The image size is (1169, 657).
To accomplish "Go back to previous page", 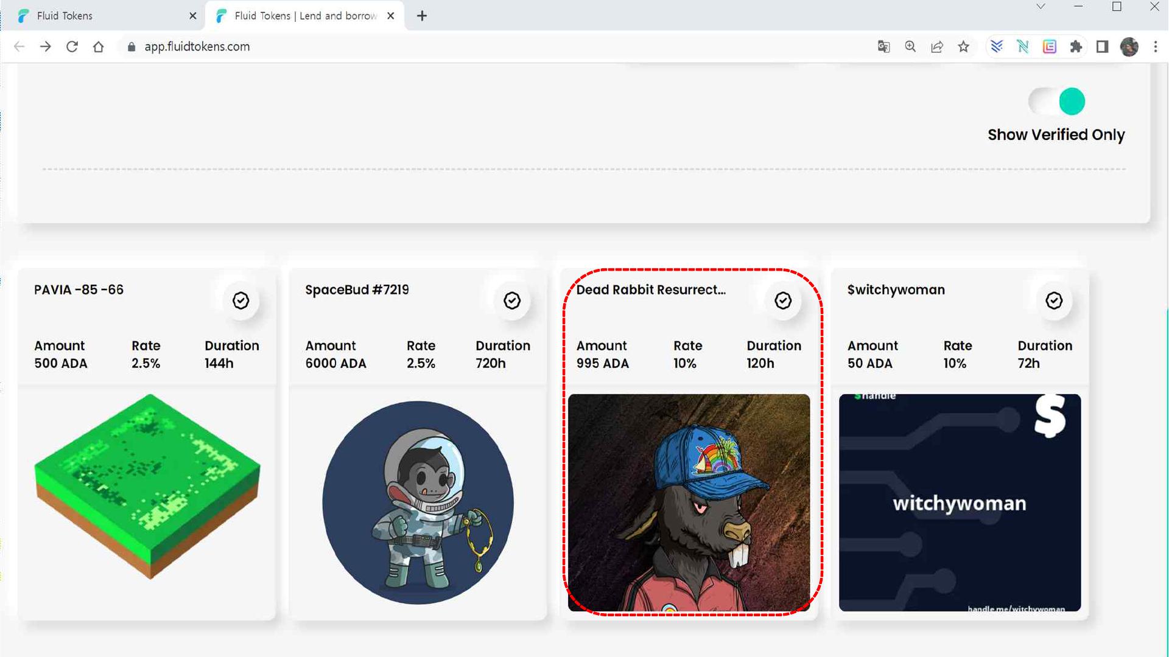I will pyautogui.click(x=19, y=47).
